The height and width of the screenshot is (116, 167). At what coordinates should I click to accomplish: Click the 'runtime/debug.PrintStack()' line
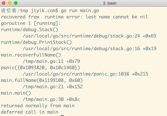(x=36, y=42)
